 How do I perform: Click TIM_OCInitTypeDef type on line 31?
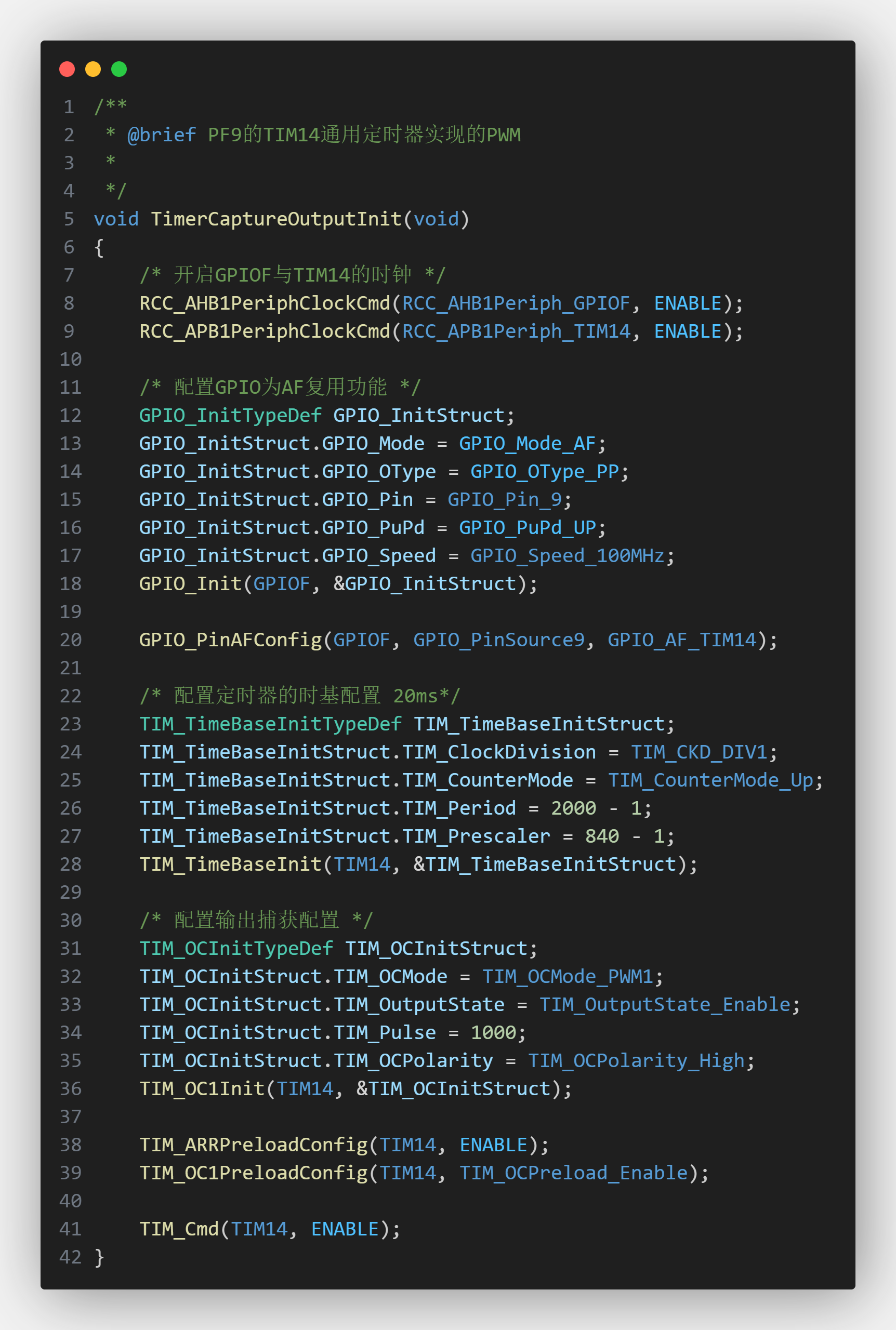[x=236, y=949]
